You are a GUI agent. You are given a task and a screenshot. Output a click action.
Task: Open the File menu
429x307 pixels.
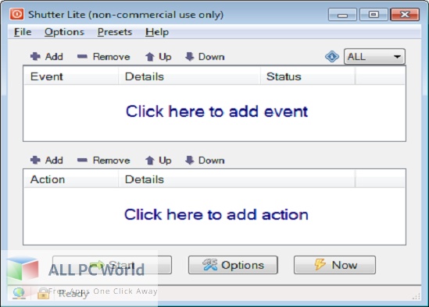(23, 32)
